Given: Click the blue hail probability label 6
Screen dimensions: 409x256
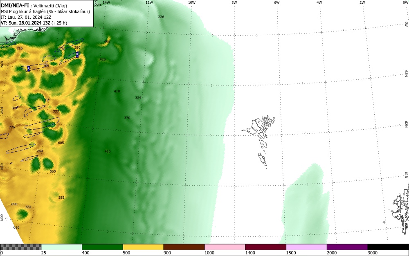Looking at the screenshot, I should point(29,69).
